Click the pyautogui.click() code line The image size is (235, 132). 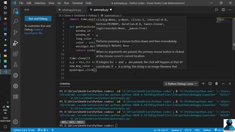click(x=83, y=70)
